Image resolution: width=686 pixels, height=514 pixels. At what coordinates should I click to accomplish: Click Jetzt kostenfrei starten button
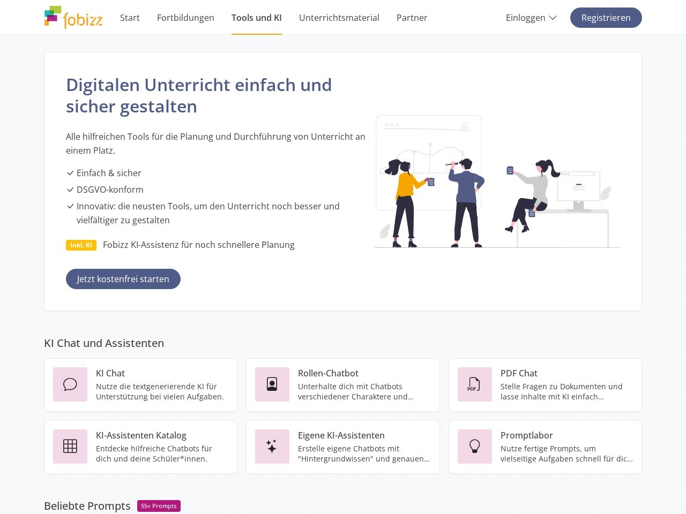click(123, 279)
